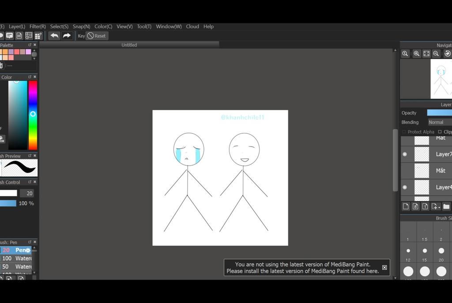Screen dimensions: 452x303
Task: Select the Layer7 layer thumbnail
Action: tap(422, 154)
